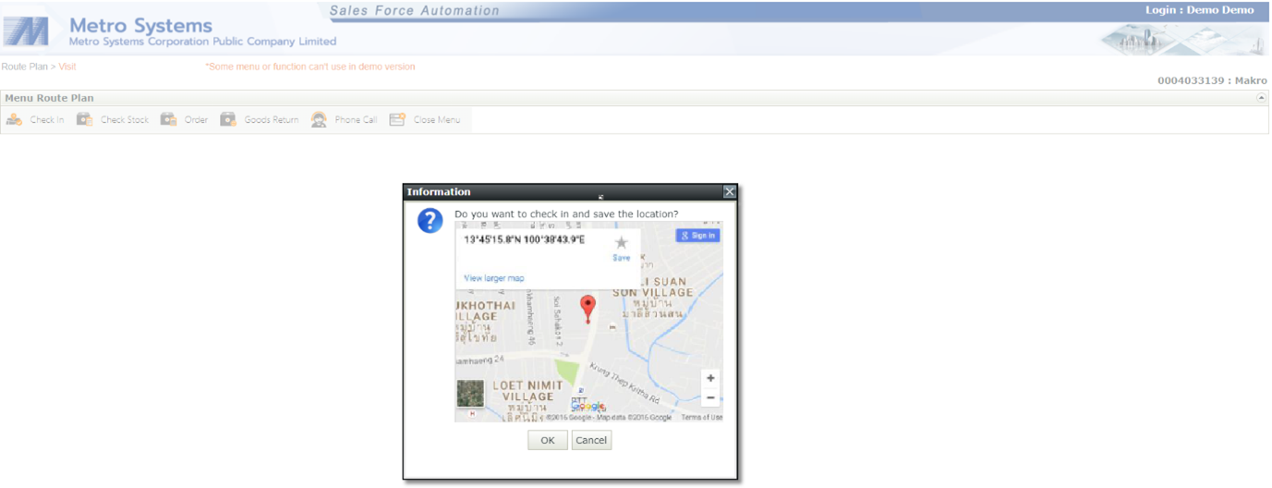
Task: Click the Login : Demo Demo text
Action: 1200,10
